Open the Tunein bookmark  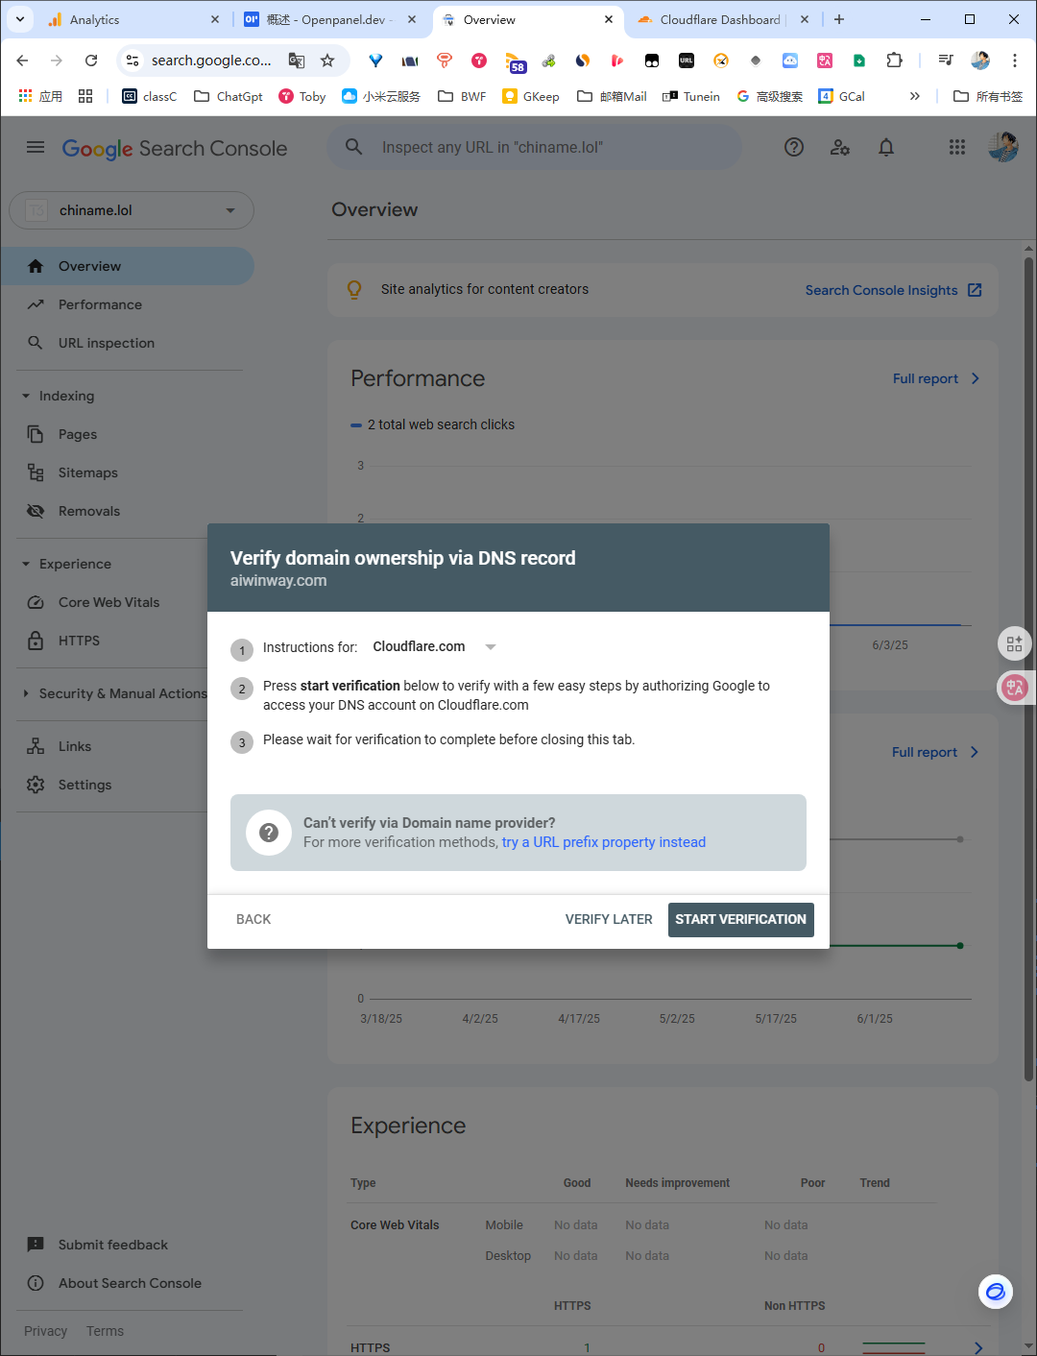[x=691, y=96]
